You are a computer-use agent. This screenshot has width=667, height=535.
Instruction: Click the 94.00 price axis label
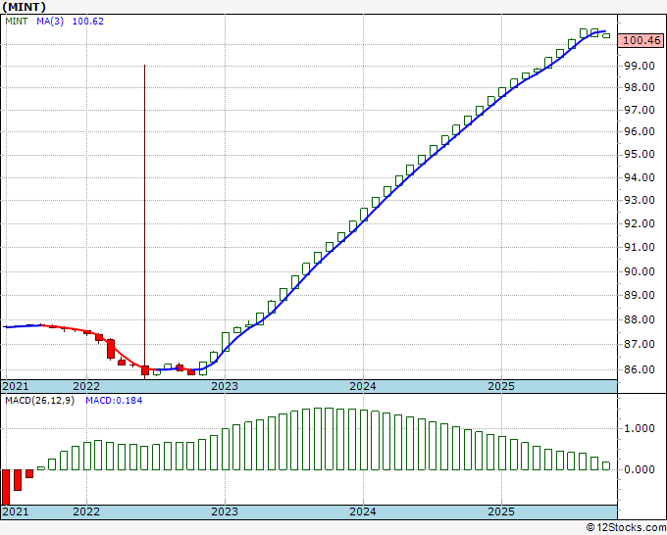click(639, 177)
